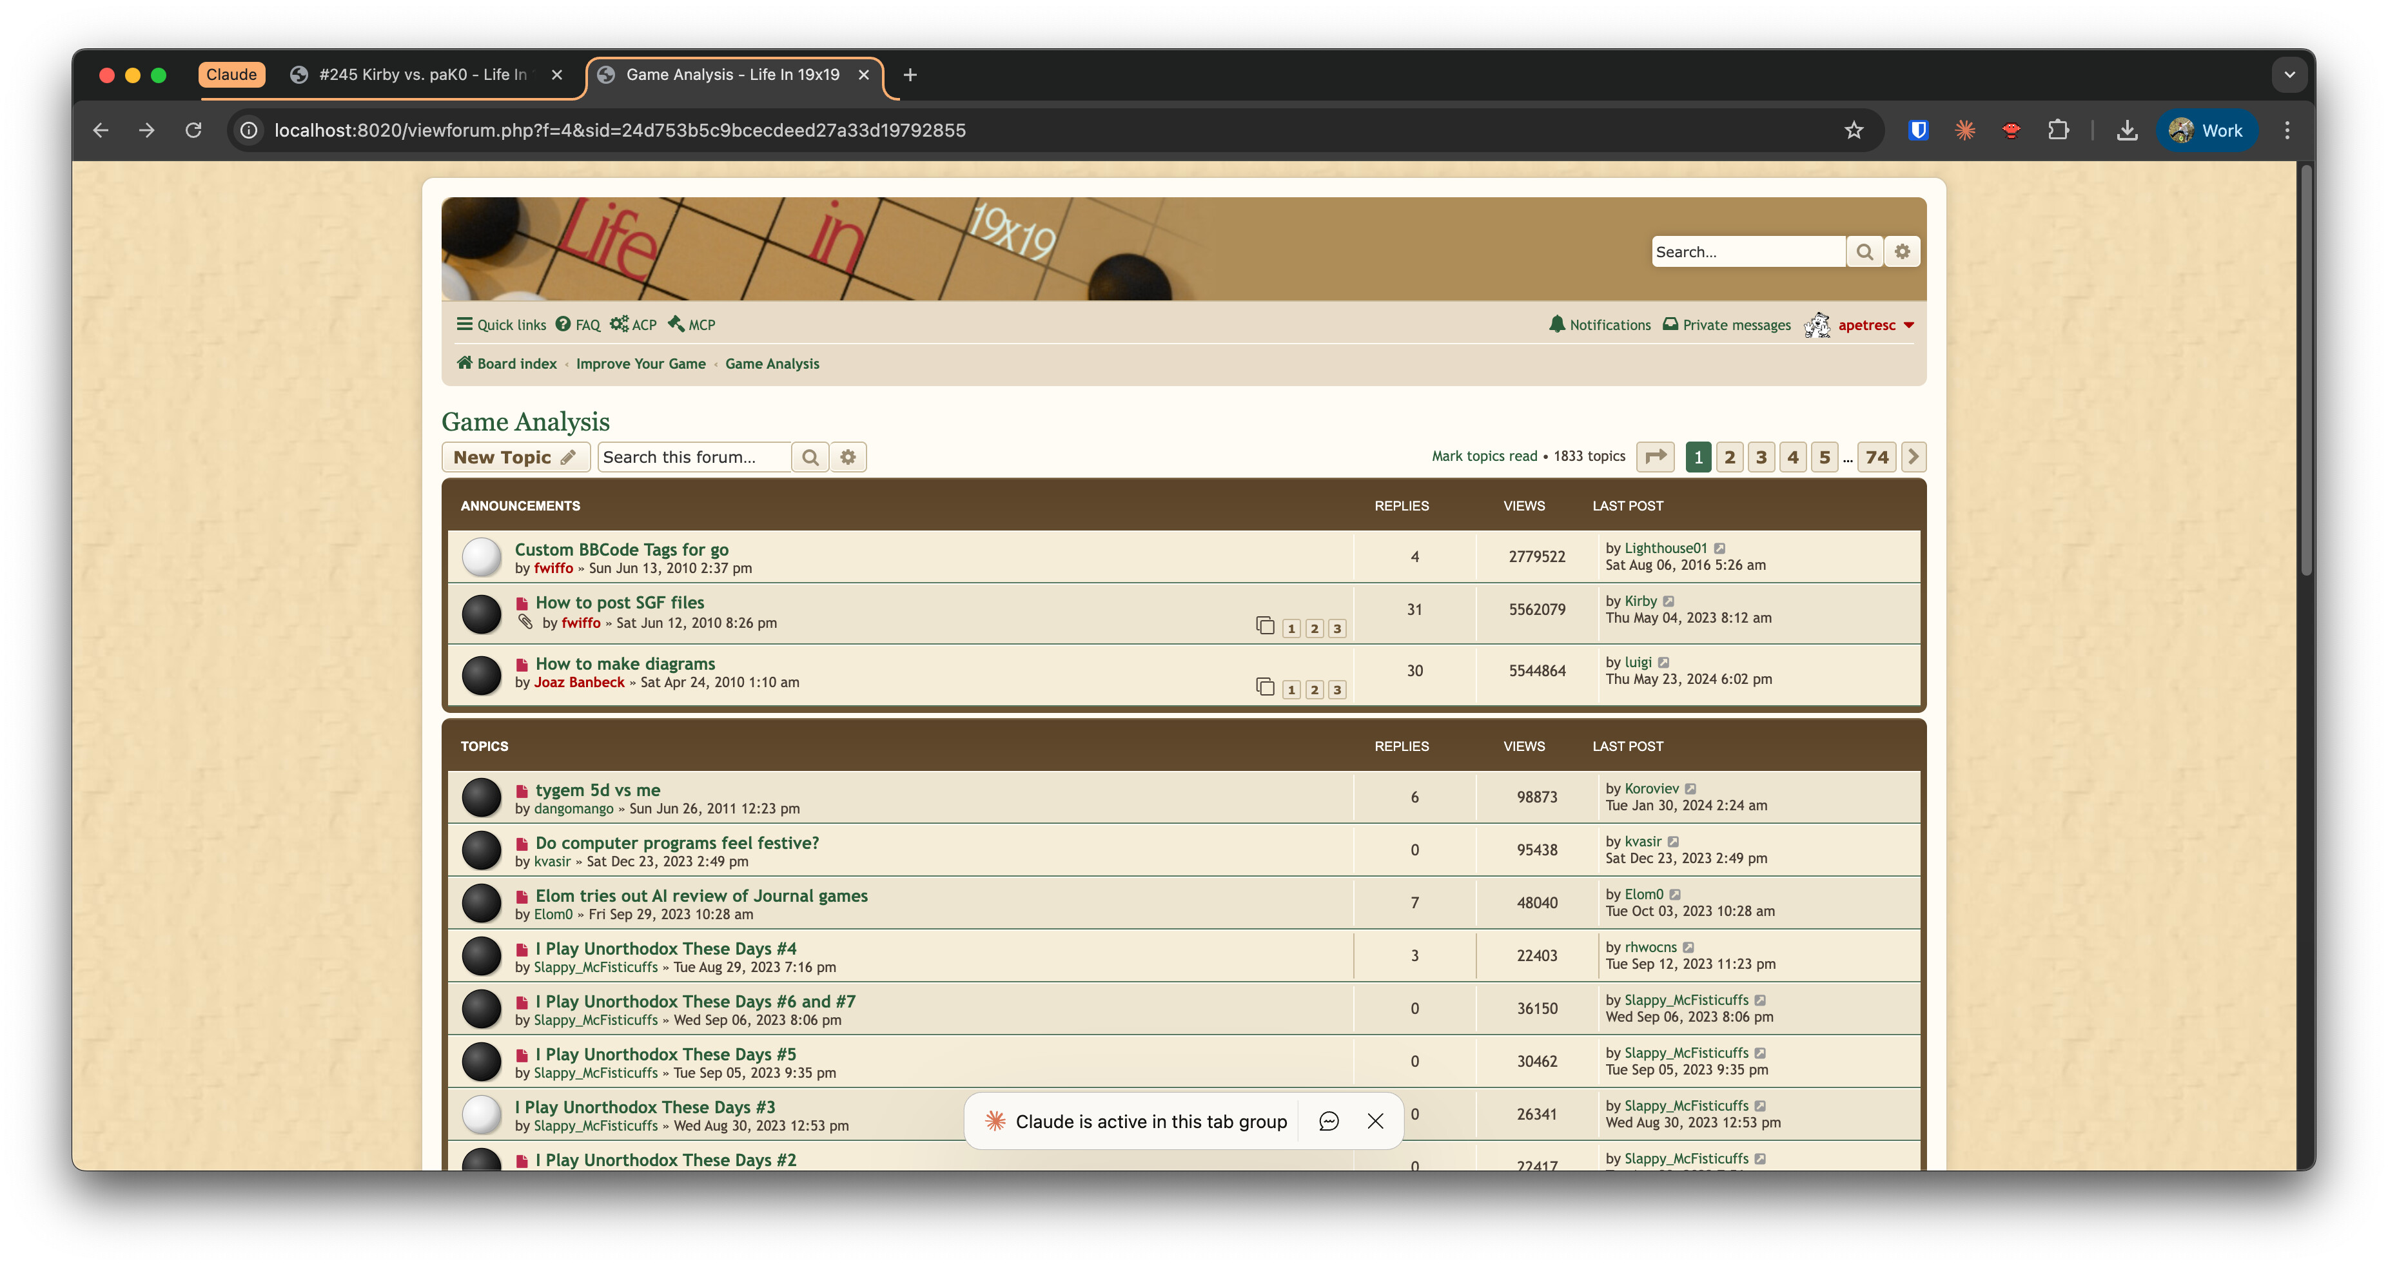Open the Quick links menu
2388x1266 pixels.
(x=502, y=324)
